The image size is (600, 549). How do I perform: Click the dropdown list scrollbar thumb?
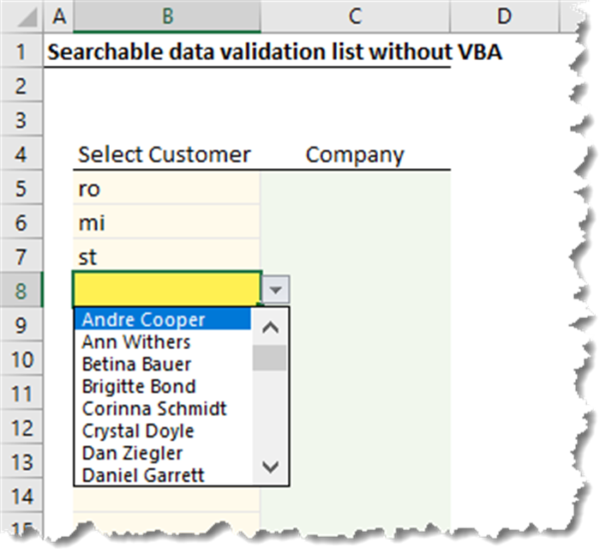270,357
